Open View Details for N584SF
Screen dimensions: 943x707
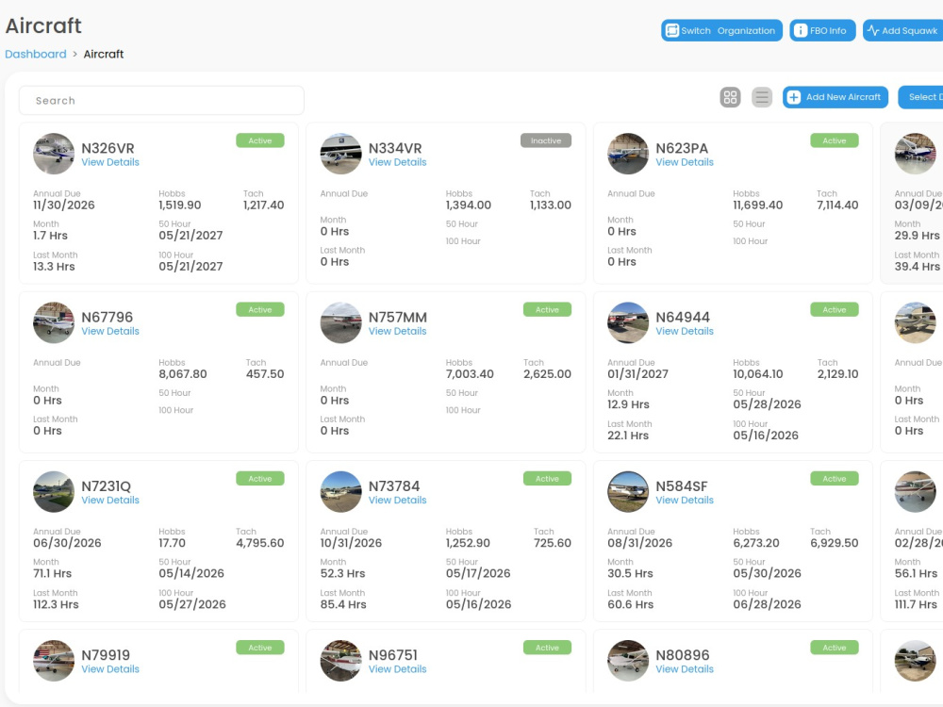(x=685, y=501)
